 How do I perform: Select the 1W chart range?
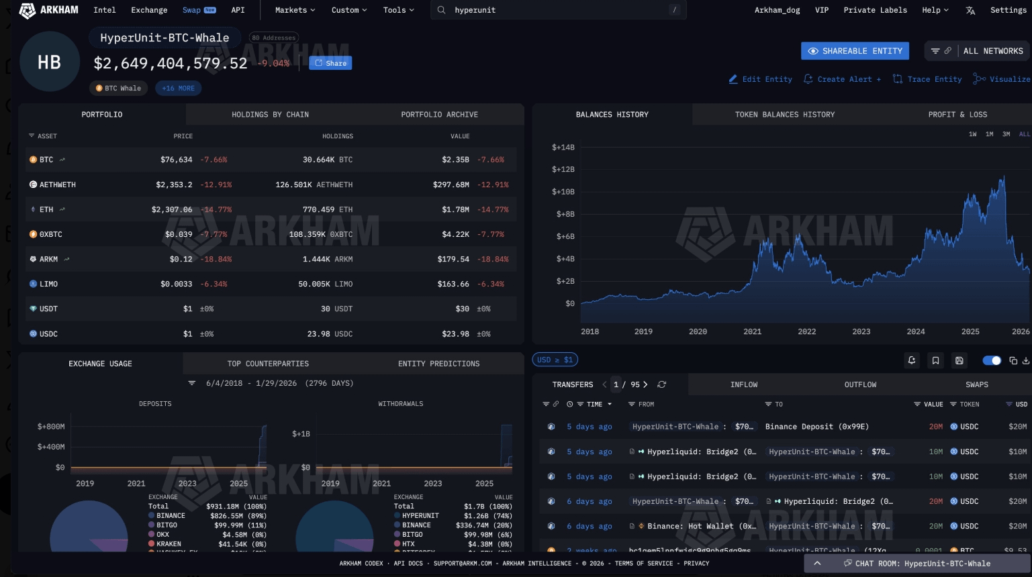(x=972, y=134)
